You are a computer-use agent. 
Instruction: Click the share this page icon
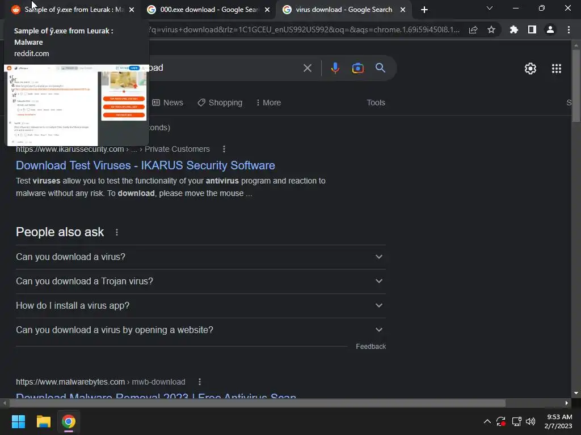point(473,29)
